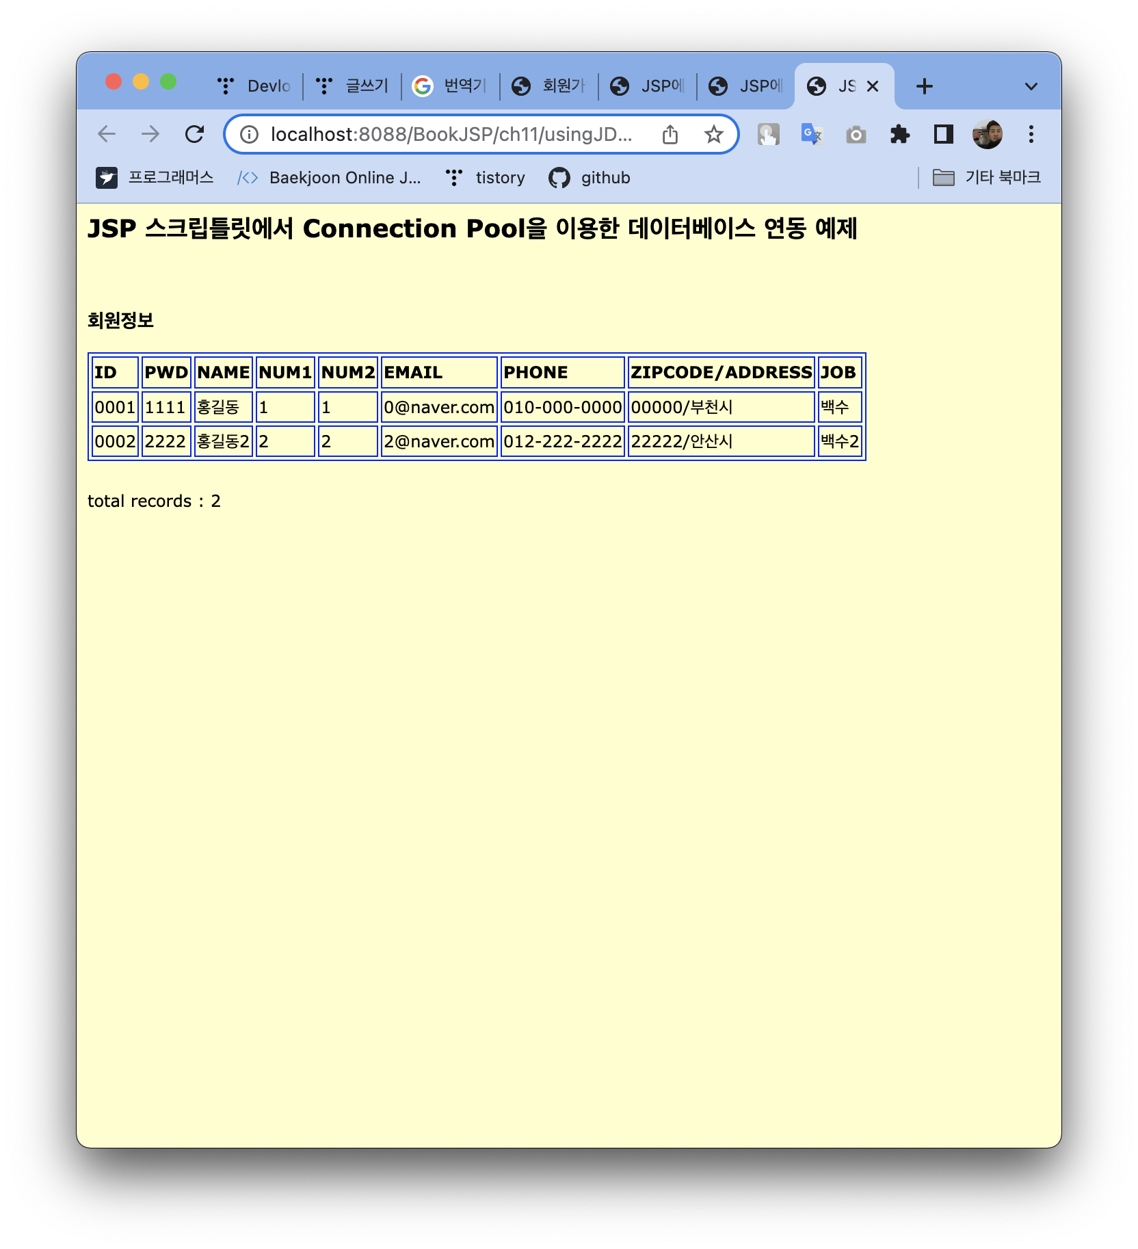Go back to the previous page
This screenshot has width=1138, height=1249.
pos(107,134)
